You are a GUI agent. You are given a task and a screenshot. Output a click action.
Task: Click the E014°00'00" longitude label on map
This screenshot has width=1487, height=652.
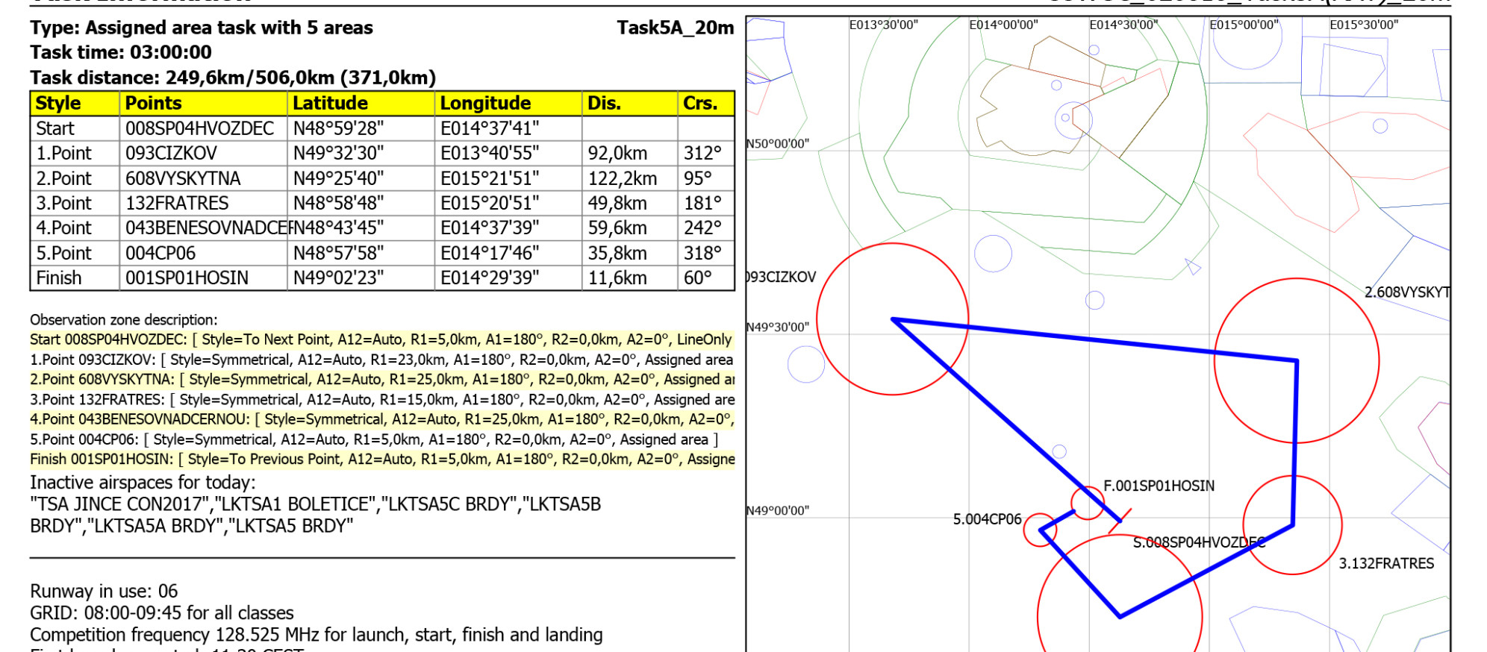point(1003,25)
